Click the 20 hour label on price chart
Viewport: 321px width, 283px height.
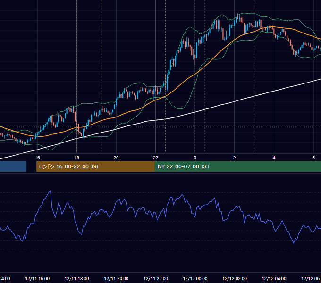(116, 158)
